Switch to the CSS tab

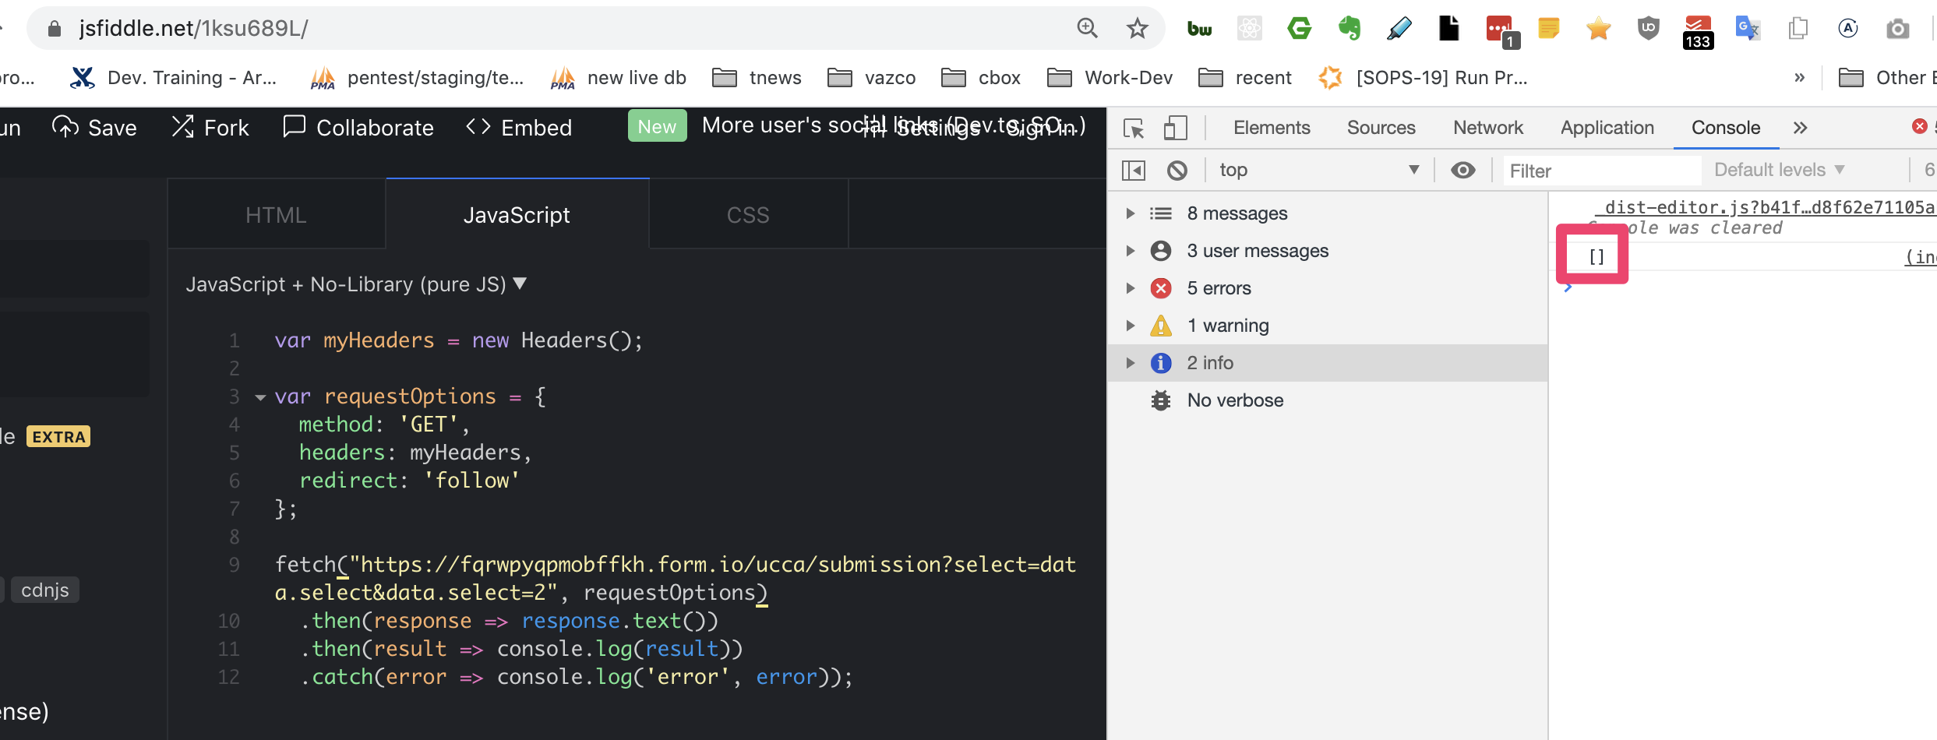[x=747, y=214]
